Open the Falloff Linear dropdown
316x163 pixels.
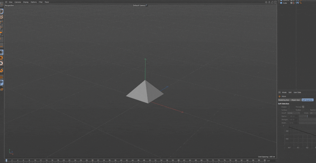pos(294,113)
